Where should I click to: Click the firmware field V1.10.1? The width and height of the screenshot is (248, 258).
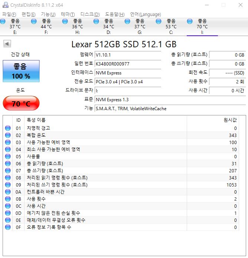point(128,55)
